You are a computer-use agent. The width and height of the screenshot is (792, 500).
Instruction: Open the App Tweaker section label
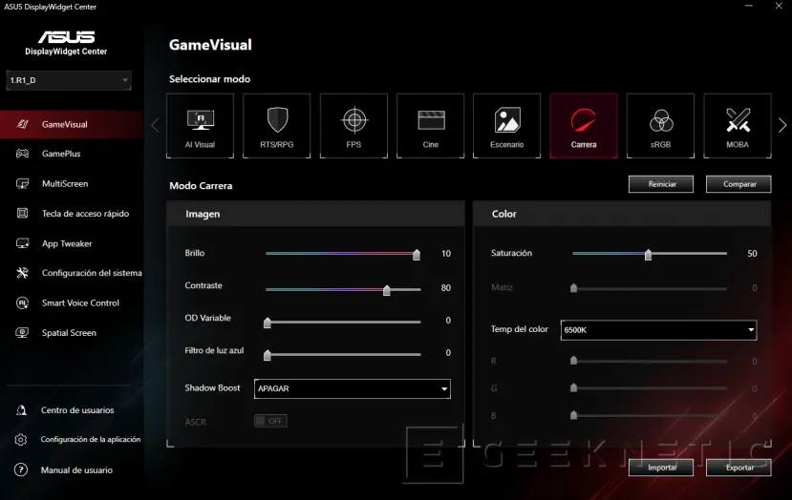click(67, 243)
